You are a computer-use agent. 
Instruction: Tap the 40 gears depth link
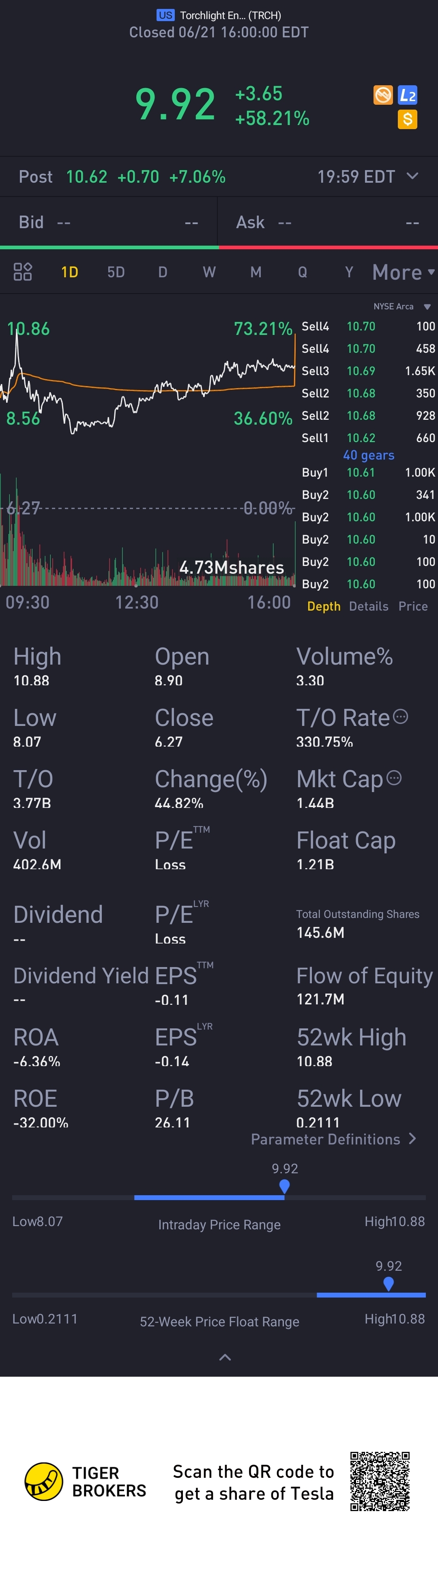click(369, 455)
